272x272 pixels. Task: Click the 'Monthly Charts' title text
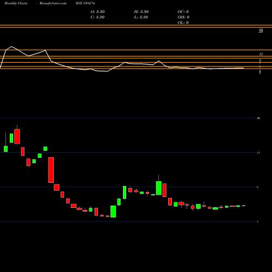tap(16, 3)
